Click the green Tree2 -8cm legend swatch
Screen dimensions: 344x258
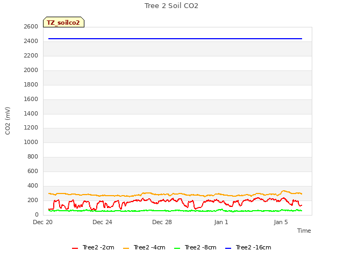click(177, 248)
